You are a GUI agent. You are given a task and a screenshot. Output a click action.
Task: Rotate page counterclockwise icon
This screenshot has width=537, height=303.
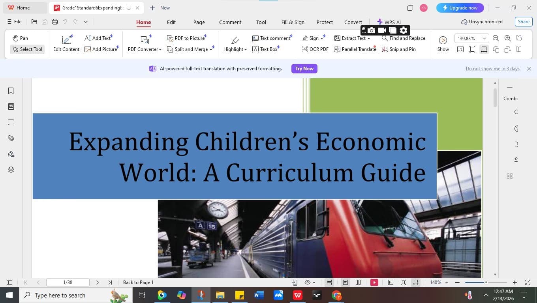(x=496, y=49)
